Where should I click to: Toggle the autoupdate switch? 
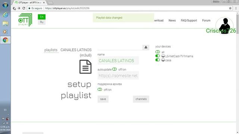115,69
